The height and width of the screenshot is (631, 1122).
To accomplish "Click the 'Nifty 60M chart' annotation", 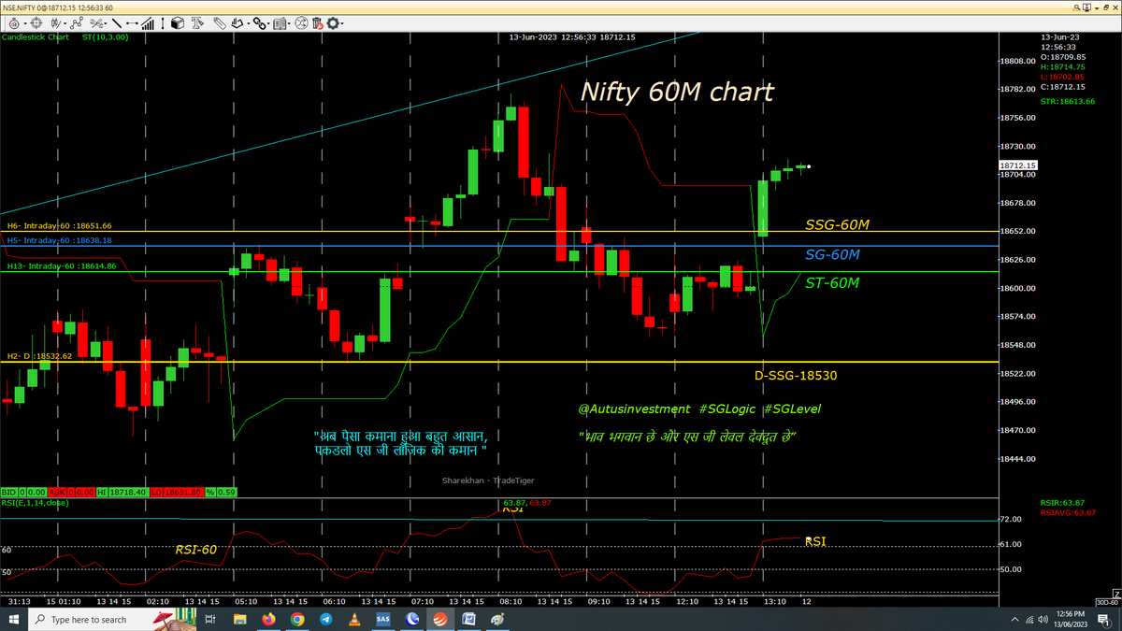I will (x=677, y=93).
